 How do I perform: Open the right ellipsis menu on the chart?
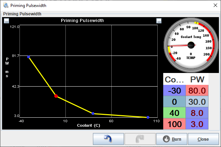[159, 21]
